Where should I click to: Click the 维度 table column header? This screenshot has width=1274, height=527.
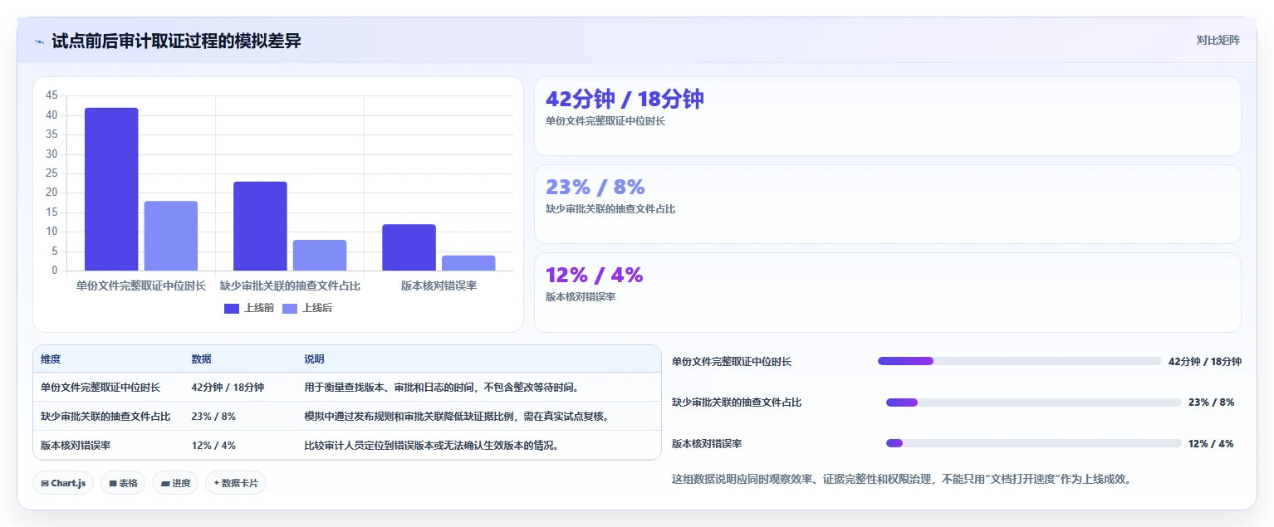(x=51, y=359)
